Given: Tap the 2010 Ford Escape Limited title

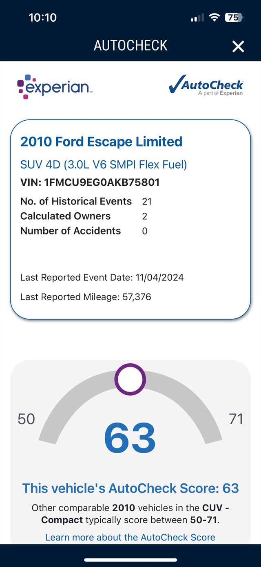Looking at the screenshot, I should [x=101, y=142].
